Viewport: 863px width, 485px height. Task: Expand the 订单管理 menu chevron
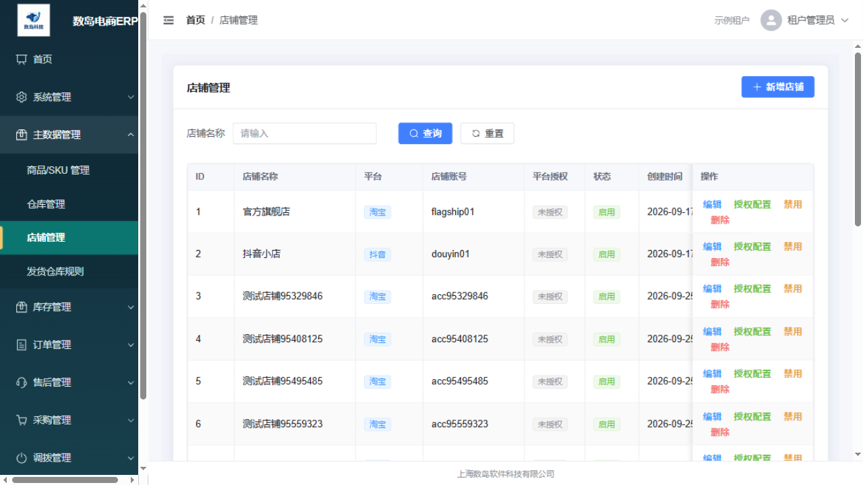[x=131, y=345]
